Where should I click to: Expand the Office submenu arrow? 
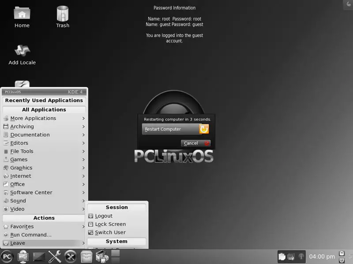(83, 184)
